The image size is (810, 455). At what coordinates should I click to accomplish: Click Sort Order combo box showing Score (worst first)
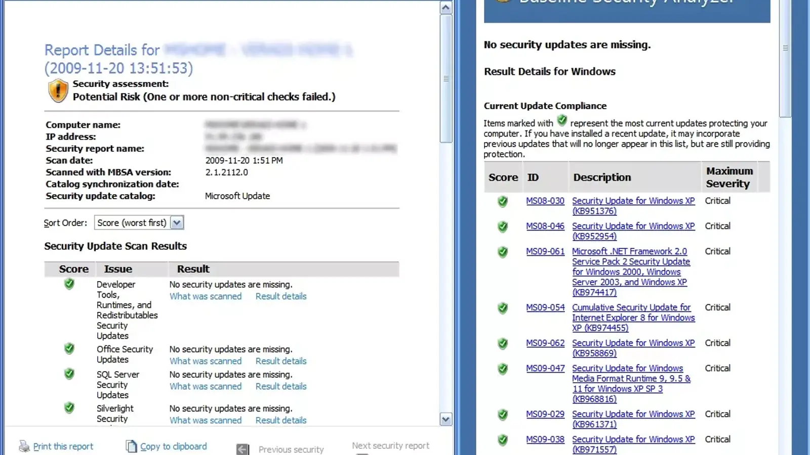tap(132, 223)
